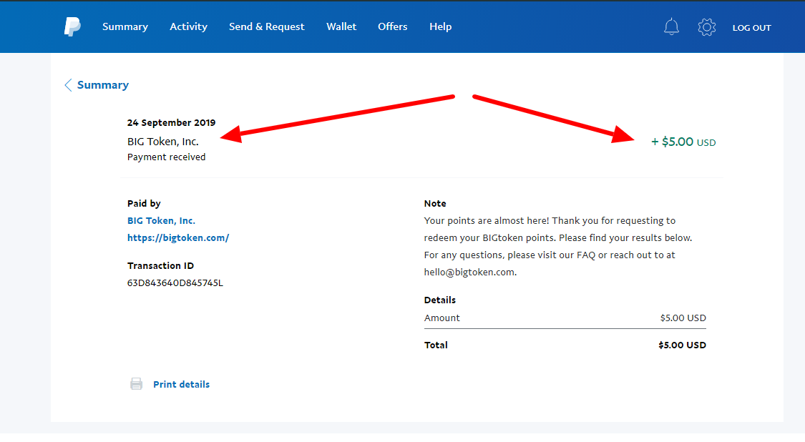Click the back chevron beside Summary
Viewport: 805px width, 442px height.
pyautogui.click(x=68, y=85)
